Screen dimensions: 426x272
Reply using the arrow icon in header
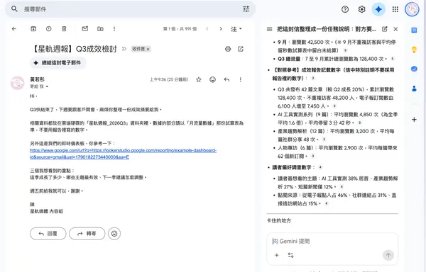227,79
